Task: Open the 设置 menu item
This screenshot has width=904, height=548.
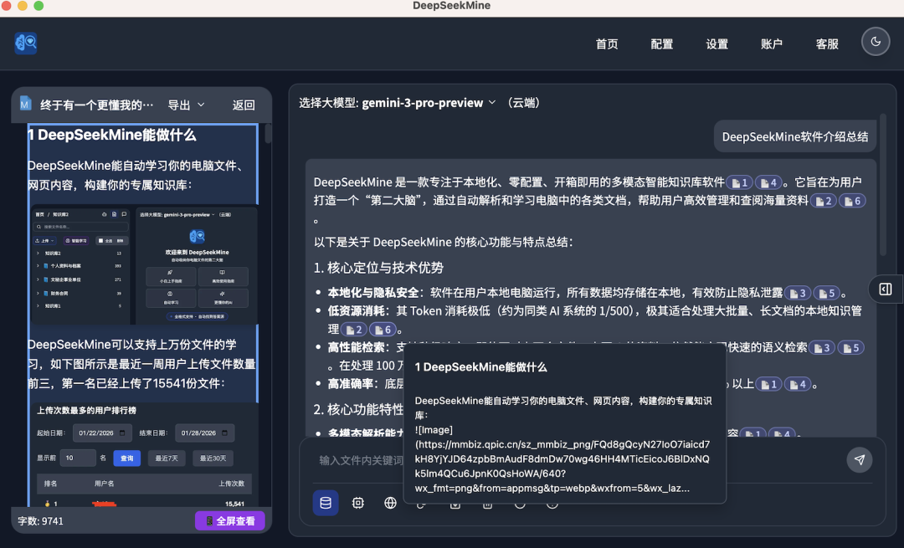Action: click(717, 43)
